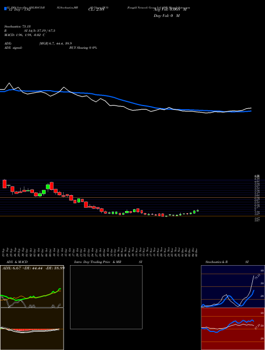Select the 'Stochastics: 73.13' reading
The width and height of the screenshot is (265, 350).
17,27
